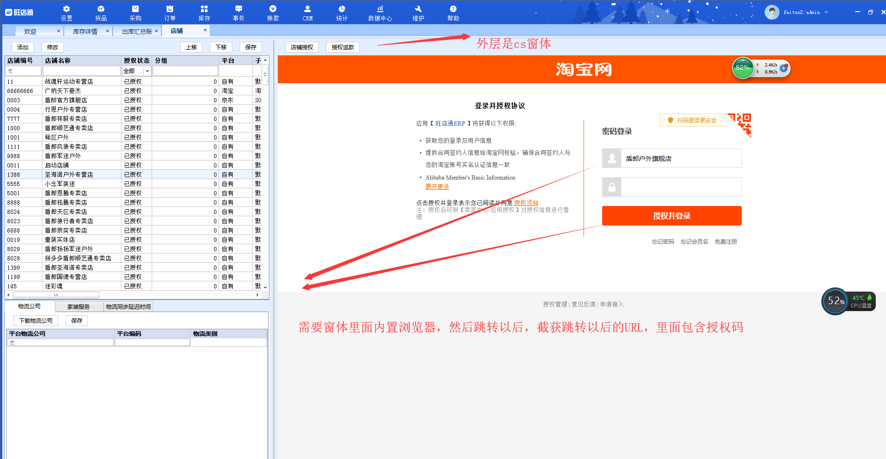This screenshot has width=886, height=459.
Task: Select the 物流同步延迟时间 tab
Action: point(128,306)
